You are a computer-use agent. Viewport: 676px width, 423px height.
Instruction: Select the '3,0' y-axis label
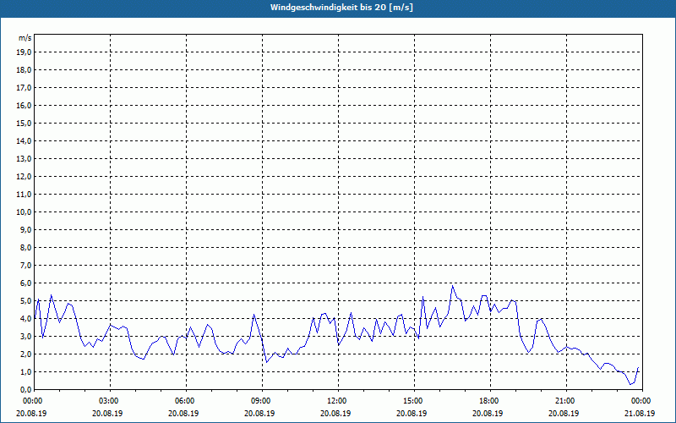26,336
